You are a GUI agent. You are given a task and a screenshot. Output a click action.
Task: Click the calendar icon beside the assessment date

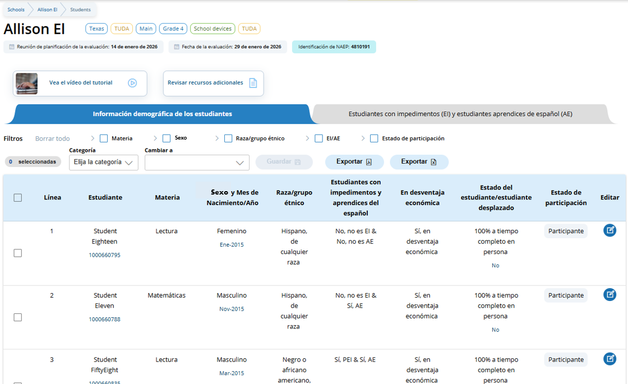coord(177,47)
